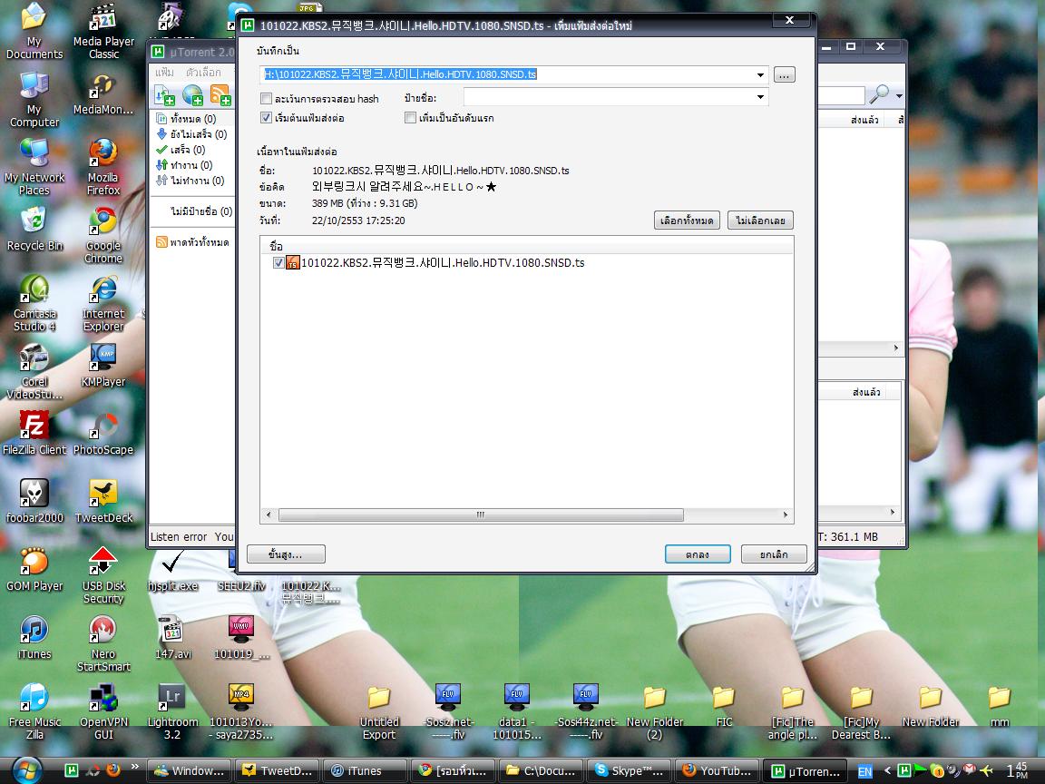Click select none button
This screenshot has width=1045, height=784.
pyautogui.click(x=760, y=220)
